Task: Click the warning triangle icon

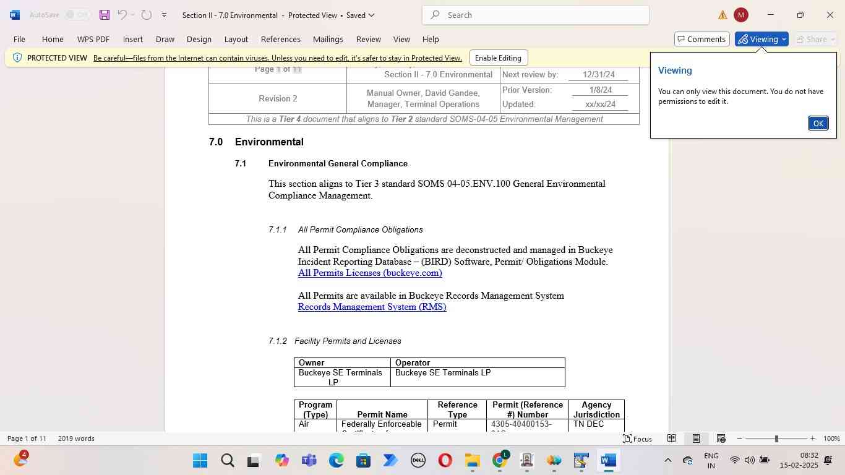Action: pos(723,15)
